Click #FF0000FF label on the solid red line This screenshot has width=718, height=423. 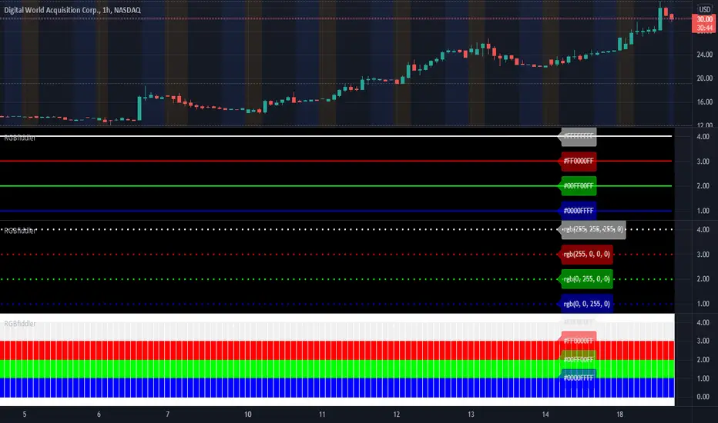point(578,161)
